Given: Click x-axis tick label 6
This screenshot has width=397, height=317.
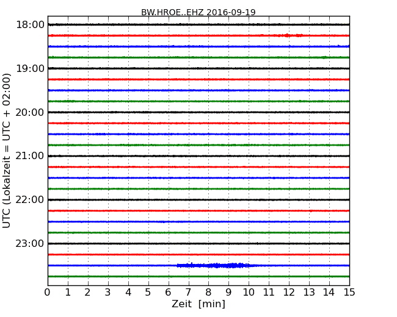Looking at the screenshot, I should coord(168,293).
